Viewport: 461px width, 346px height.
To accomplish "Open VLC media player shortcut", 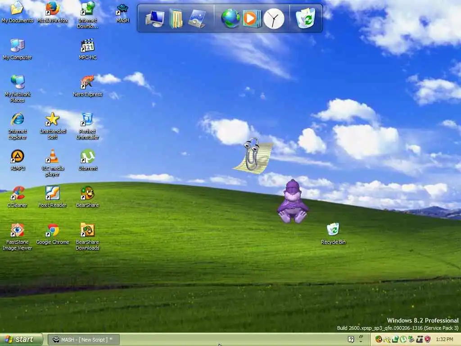I will pos(52,163).
